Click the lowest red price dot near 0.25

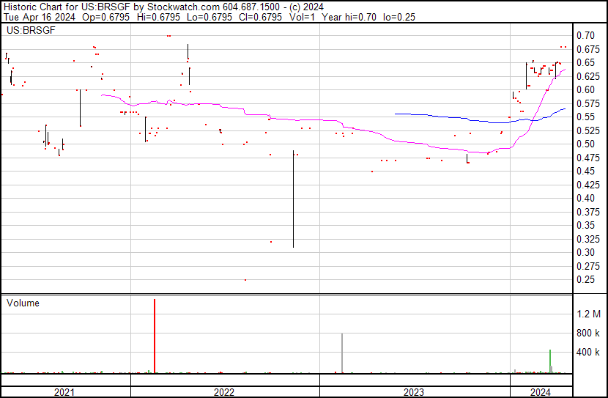pyautogui.click(x=245, y=280)
